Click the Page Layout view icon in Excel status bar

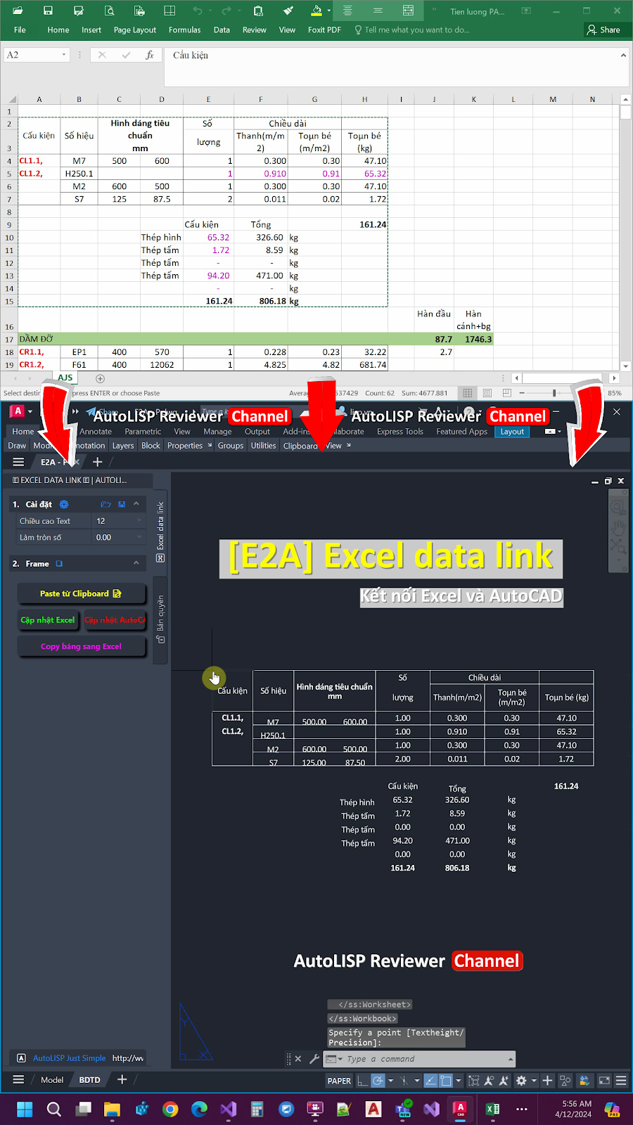click(487, 393)
